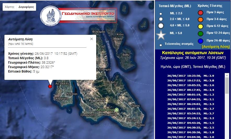Image resolution: width=231 pixels, height=139 pixels.
Task: Click the red Πριν 3 ώρες legend circle
Action: (201, 12)
